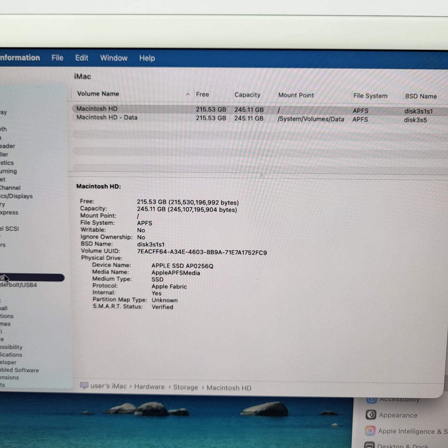Click the Free space bytes value in details
This screenshot has height=448, width=448.
click(x=188, y=202)
